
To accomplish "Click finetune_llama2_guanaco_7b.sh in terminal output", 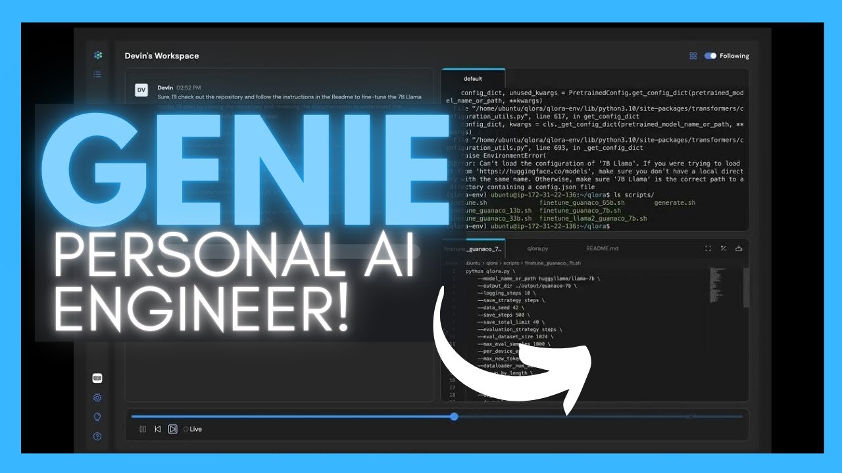I will [593, 218].
